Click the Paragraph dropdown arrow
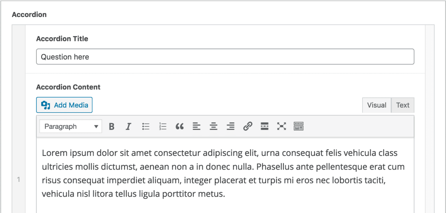 96,127
